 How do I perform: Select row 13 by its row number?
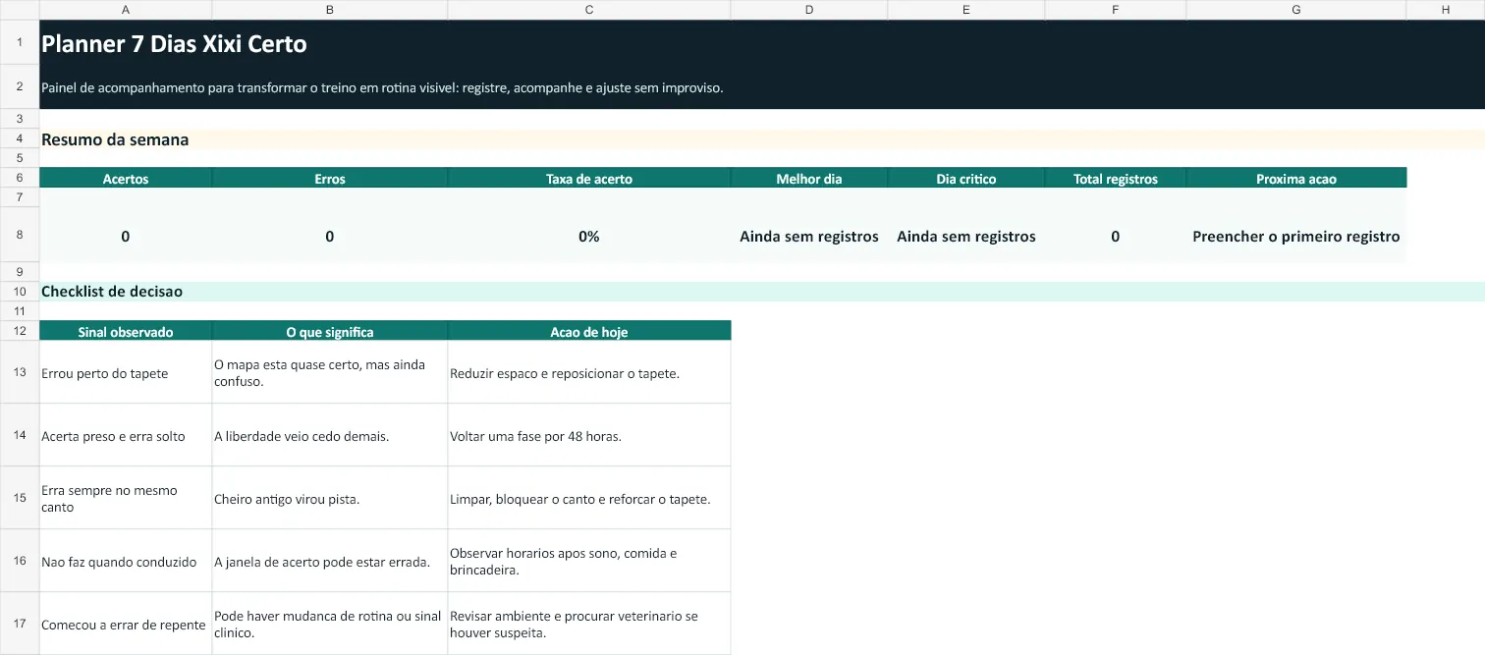click(x=20, y=372)
